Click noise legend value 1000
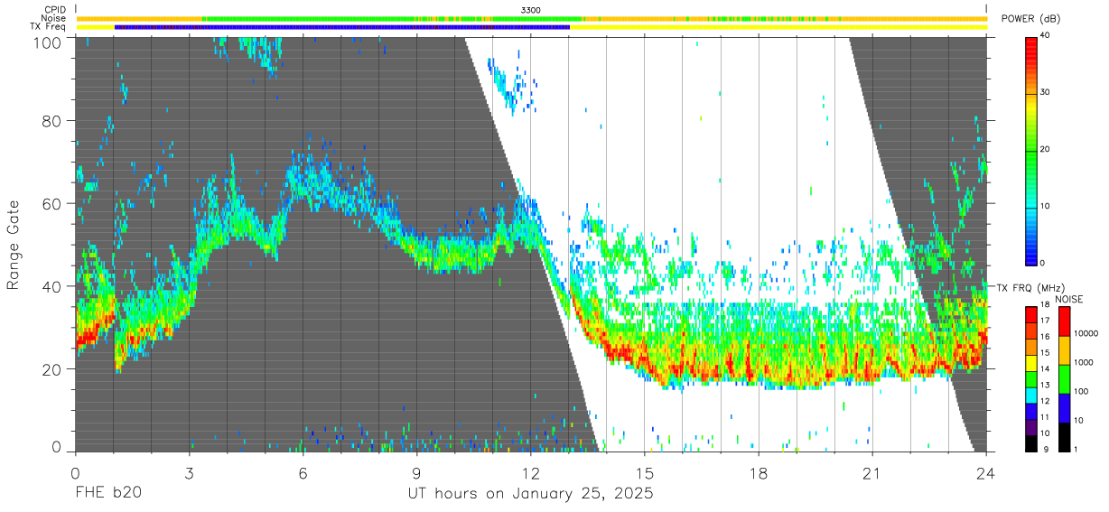1109x512 pixels. tap(1084, 363)
